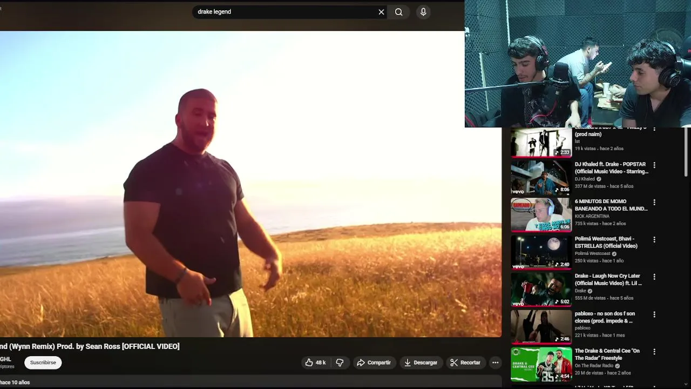Click the main video player area
The width and height of the screenshot is (691, 389).
click(250, 184)
